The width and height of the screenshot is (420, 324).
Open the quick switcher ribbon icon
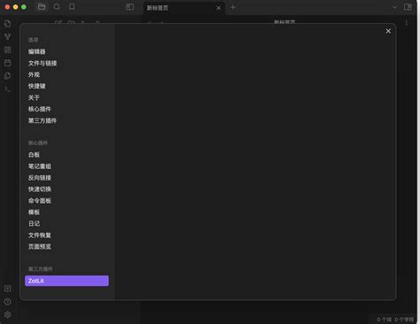pos(8,24)
